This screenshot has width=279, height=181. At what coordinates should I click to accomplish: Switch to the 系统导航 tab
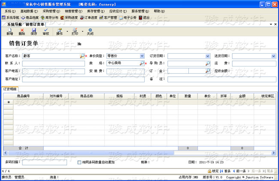click(15, 24)
